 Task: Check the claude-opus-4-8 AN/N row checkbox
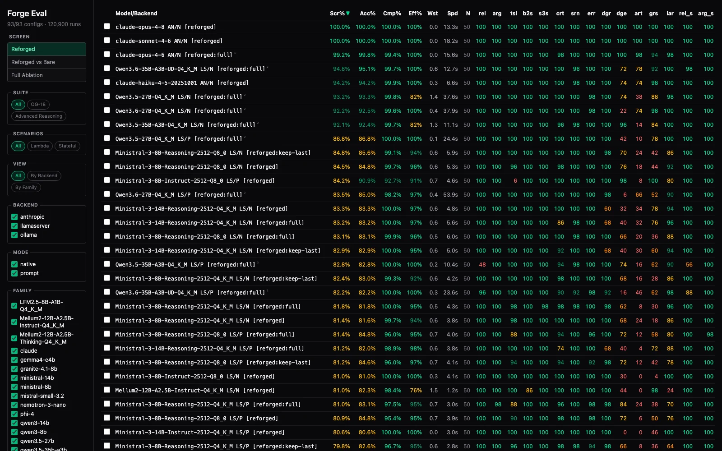[x=107, y=27]
